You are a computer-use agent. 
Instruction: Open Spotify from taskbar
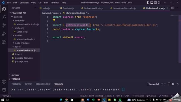click(x=120, y=100)
